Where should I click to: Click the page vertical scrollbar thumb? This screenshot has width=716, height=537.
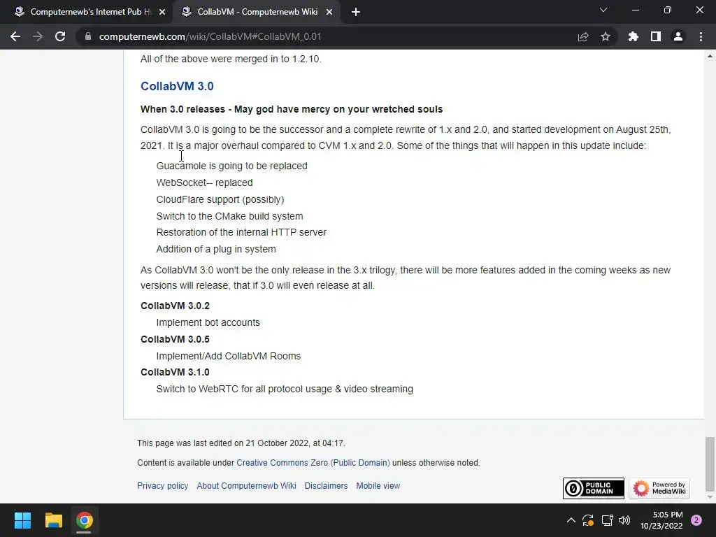click(x=710, y=463)
